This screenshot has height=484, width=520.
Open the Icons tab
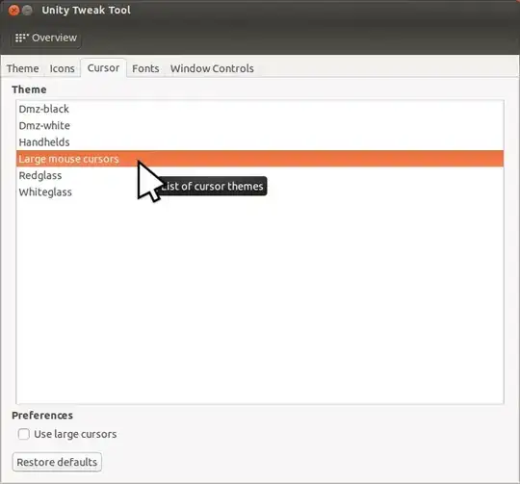coord(62,68)
